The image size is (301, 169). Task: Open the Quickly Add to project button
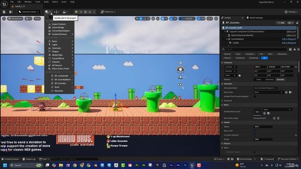(x=48, y=12)
